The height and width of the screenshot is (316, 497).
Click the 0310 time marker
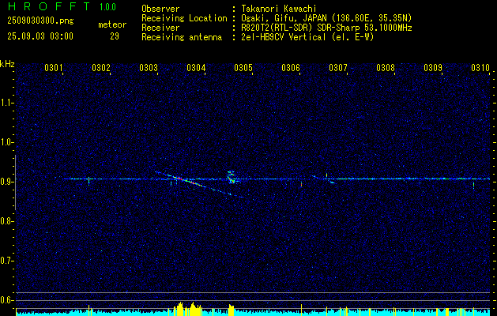point(480,67)
